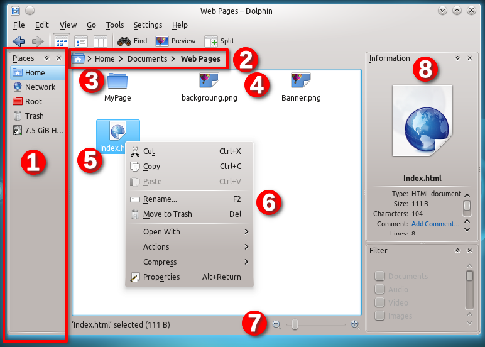Click the icon zoom slider handle

(x=295, y=324)
